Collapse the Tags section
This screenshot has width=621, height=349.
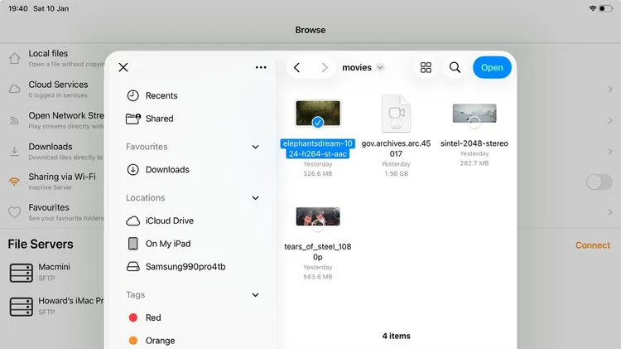click(255, 295)
